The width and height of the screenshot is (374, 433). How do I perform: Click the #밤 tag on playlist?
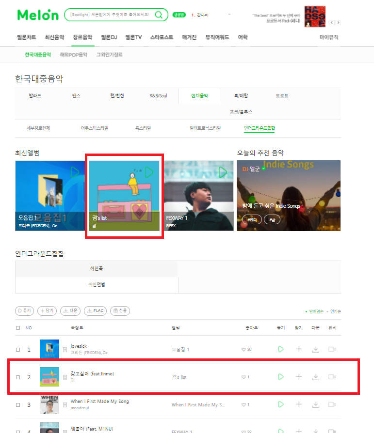point(272,220)
